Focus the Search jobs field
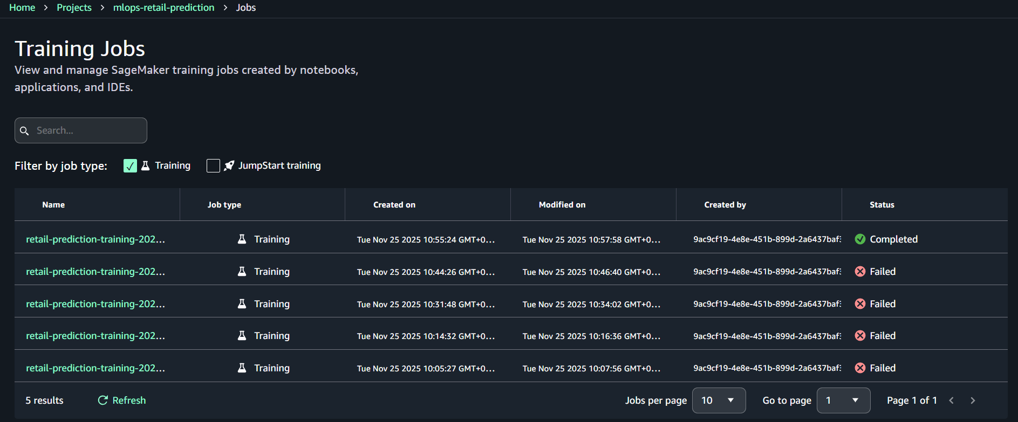The width and height of the screenshot is (1018, 422). pos(81,130)
